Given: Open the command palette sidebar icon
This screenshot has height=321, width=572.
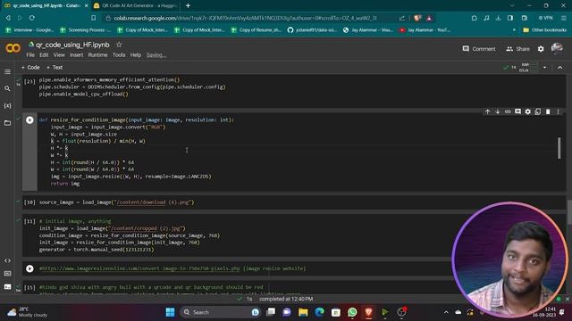Looking at the screenshot, I should [x=7, y=274].
